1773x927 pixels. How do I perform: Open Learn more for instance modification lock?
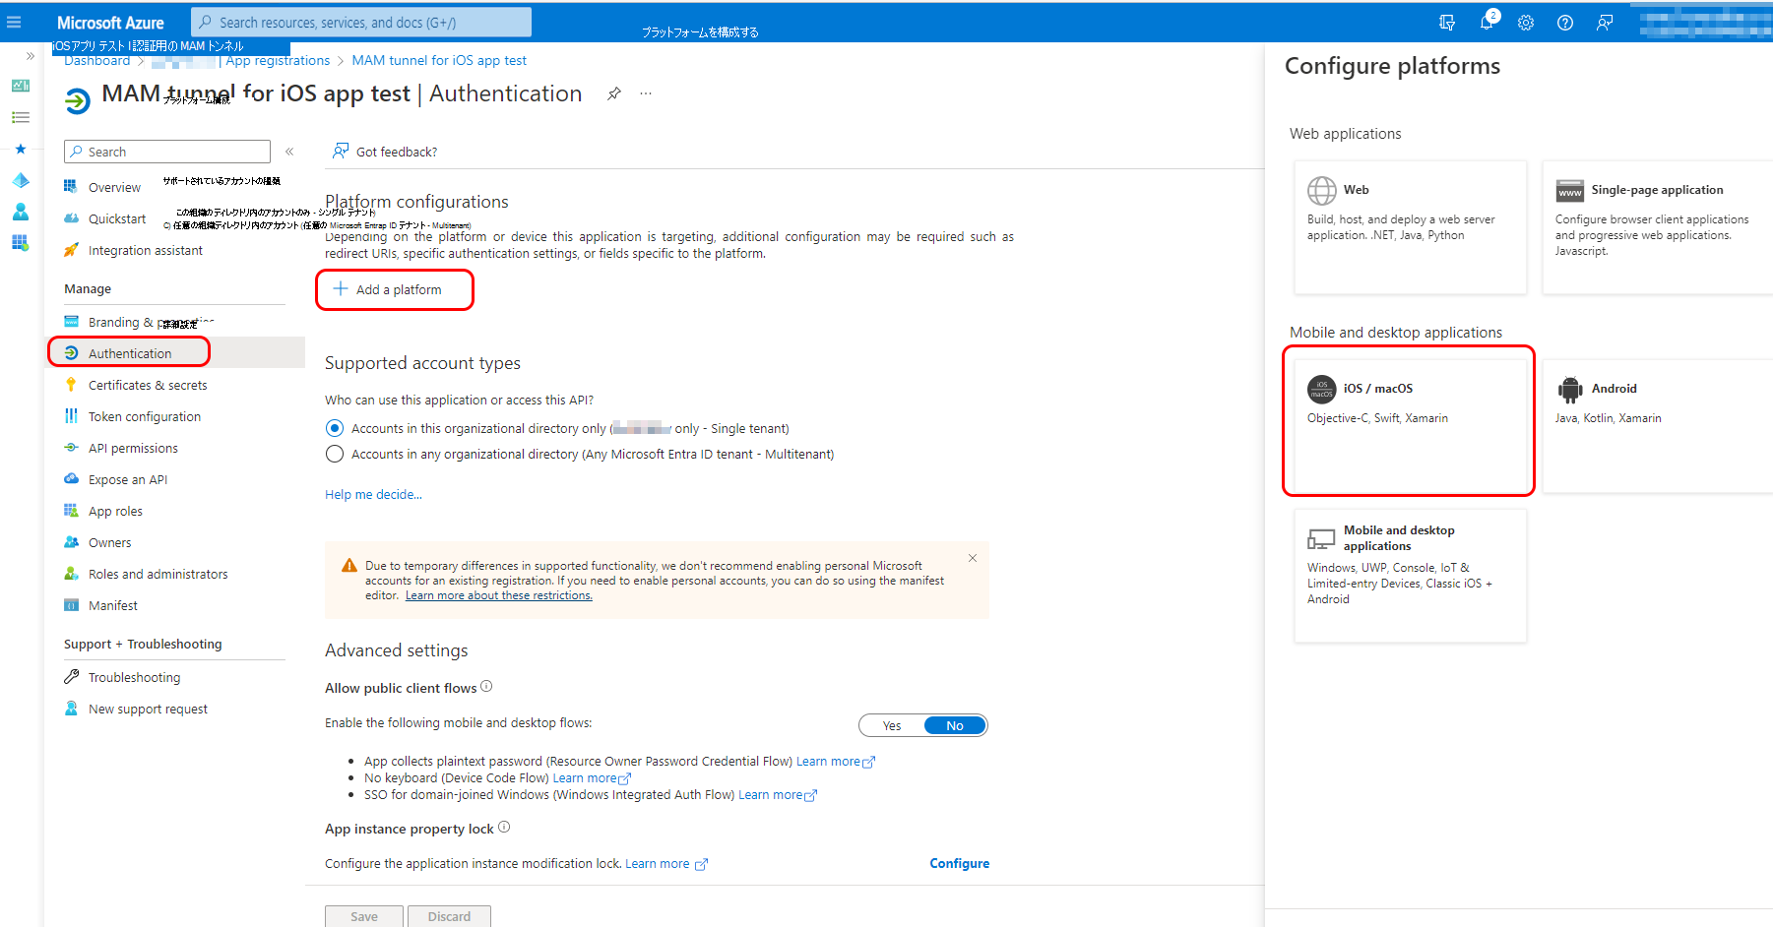click(x=666, y=863)
